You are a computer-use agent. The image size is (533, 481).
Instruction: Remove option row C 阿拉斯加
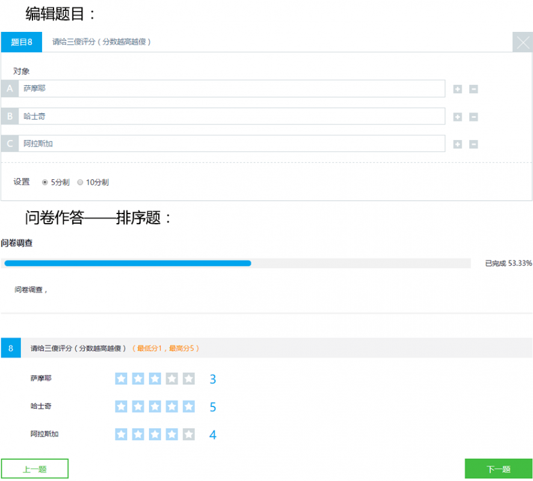[473, 144]
